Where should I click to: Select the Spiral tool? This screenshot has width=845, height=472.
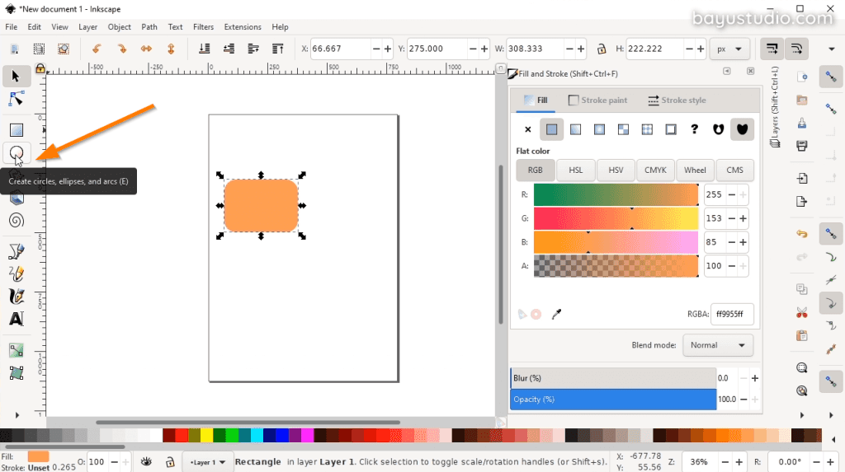(17, 221)
